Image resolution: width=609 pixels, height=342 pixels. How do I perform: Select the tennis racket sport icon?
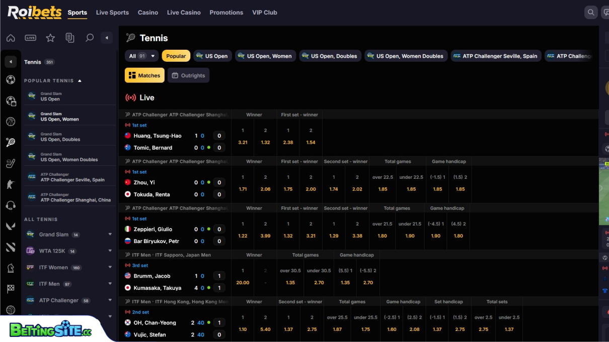point(11,143)
